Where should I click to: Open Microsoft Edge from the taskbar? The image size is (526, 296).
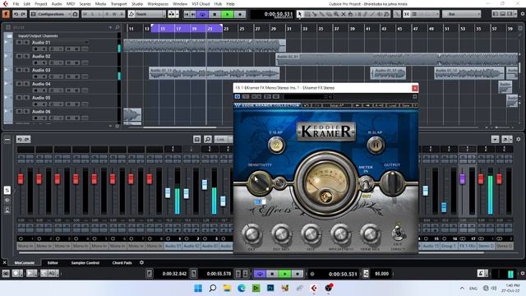(242, 288)
